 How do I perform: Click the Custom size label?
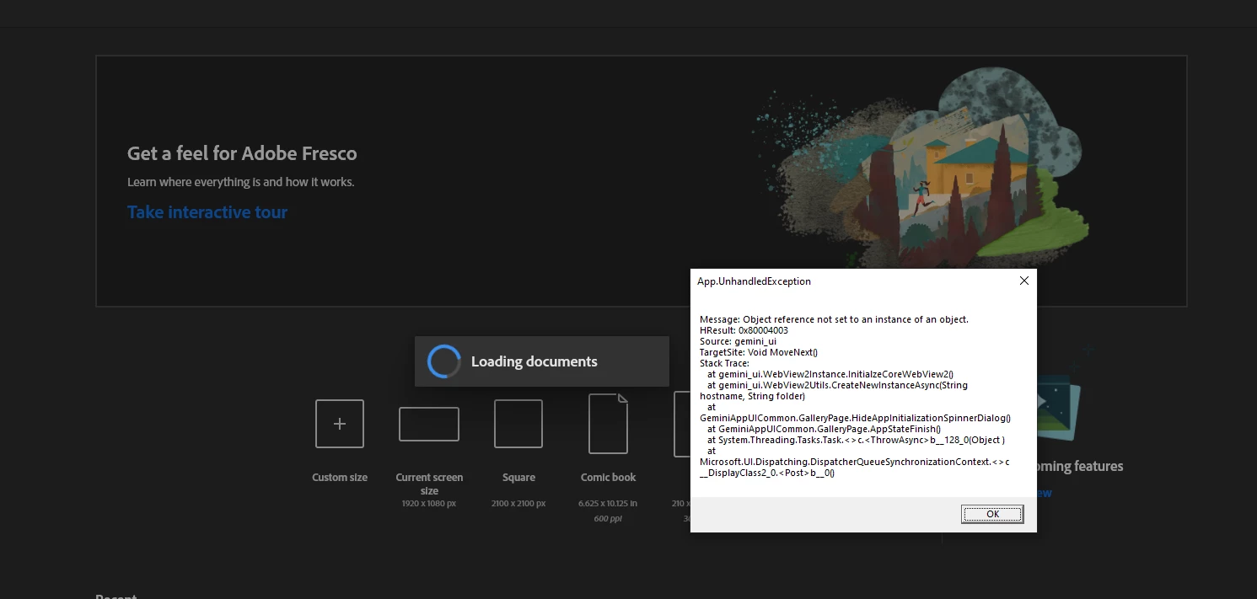pyautogui.click(x=340, y=477)
